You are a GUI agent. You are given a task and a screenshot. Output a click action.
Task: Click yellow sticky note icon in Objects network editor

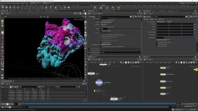(x=192, y=62)
